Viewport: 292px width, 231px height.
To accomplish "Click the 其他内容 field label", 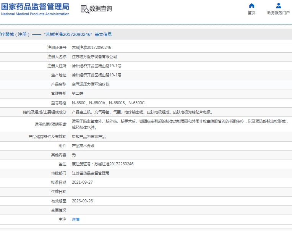I will [x=58, y=155].
